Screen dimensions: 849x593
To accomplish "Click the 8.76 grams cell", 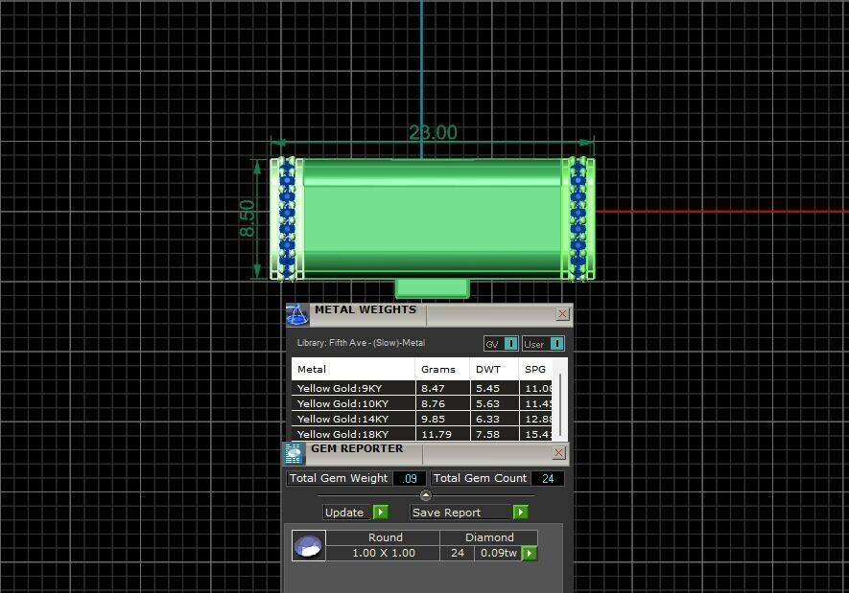I will [442, 403].
